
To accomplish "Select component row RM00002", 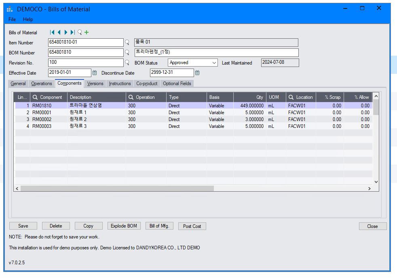I will (x=194, y=119).
